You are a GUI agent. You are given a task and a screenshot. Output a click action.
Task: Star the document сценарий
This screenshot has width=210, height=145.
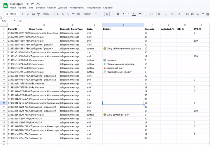pyautogui.click(x=27, y=4)
